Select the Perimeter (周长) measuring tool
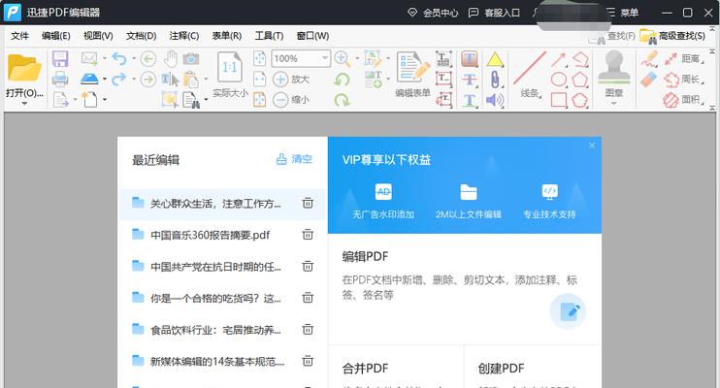 coord(684,79)
